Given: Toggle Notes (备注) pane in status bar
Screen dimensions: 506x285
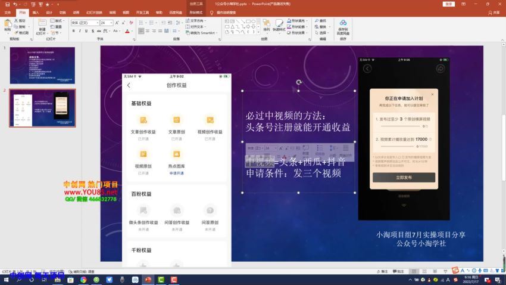Looking at the screenshot, I should [382, 271].
